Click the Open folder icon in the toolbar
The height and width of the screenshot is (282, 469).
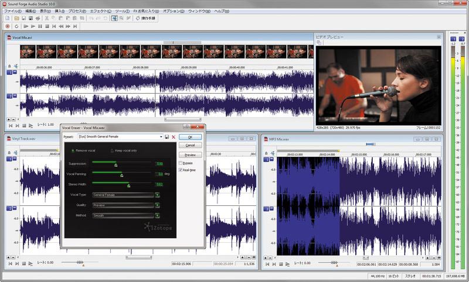(17, 18)
